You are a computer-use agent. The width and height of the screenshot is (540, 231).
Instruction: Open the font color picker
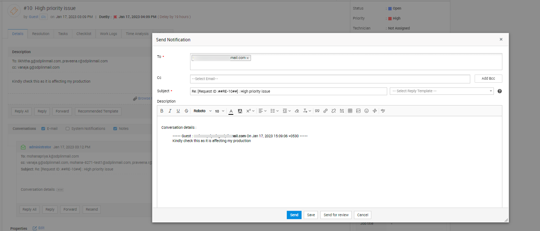click(231, 111)
